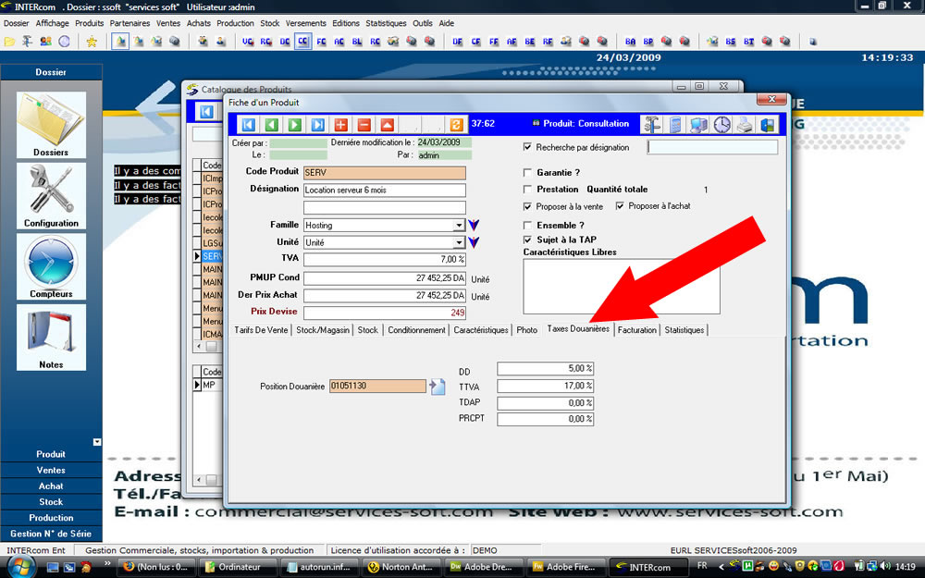Toggle Proposer à l'achat checkbox

coord(620,206)
